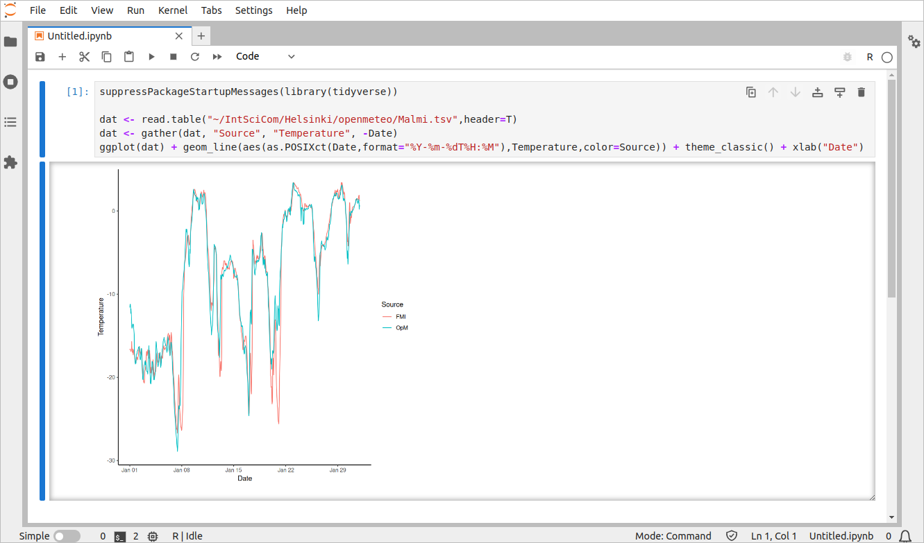This screenshot has height=543, width=924.
Task: Click the blue cell collapser bar
Action: point(42,119)
